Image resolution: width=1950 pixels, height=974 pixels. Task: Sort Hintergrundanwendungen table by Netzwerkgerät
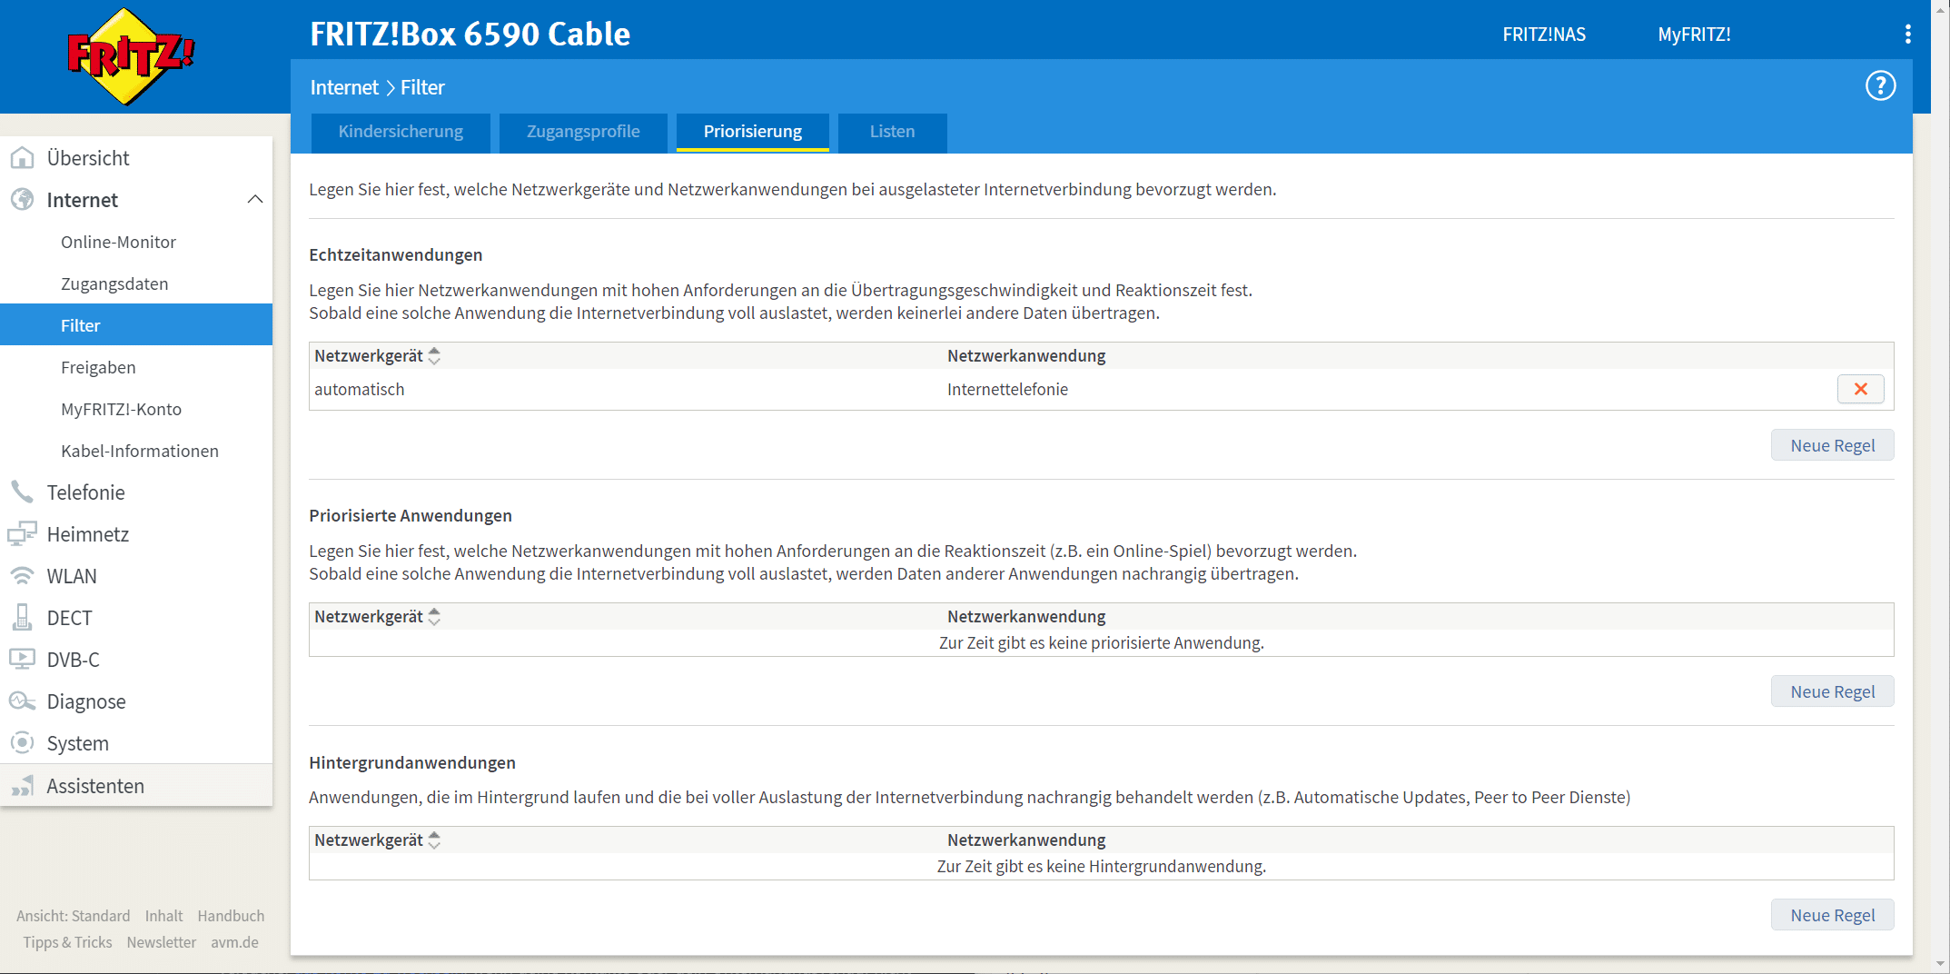point(434,840)
